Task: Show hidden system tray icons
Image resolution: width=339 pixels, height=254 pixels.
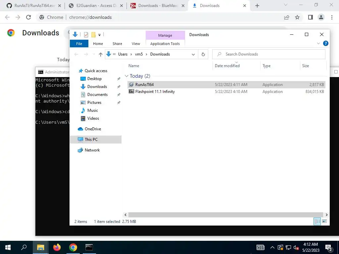Action: tap(272, 247)
